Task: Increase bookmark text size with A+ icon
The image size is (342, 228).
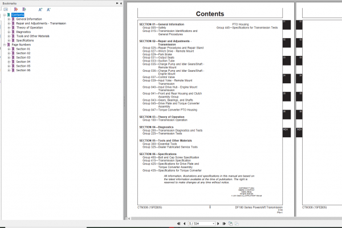Action: pyautogui.click(x=40, y=9)
